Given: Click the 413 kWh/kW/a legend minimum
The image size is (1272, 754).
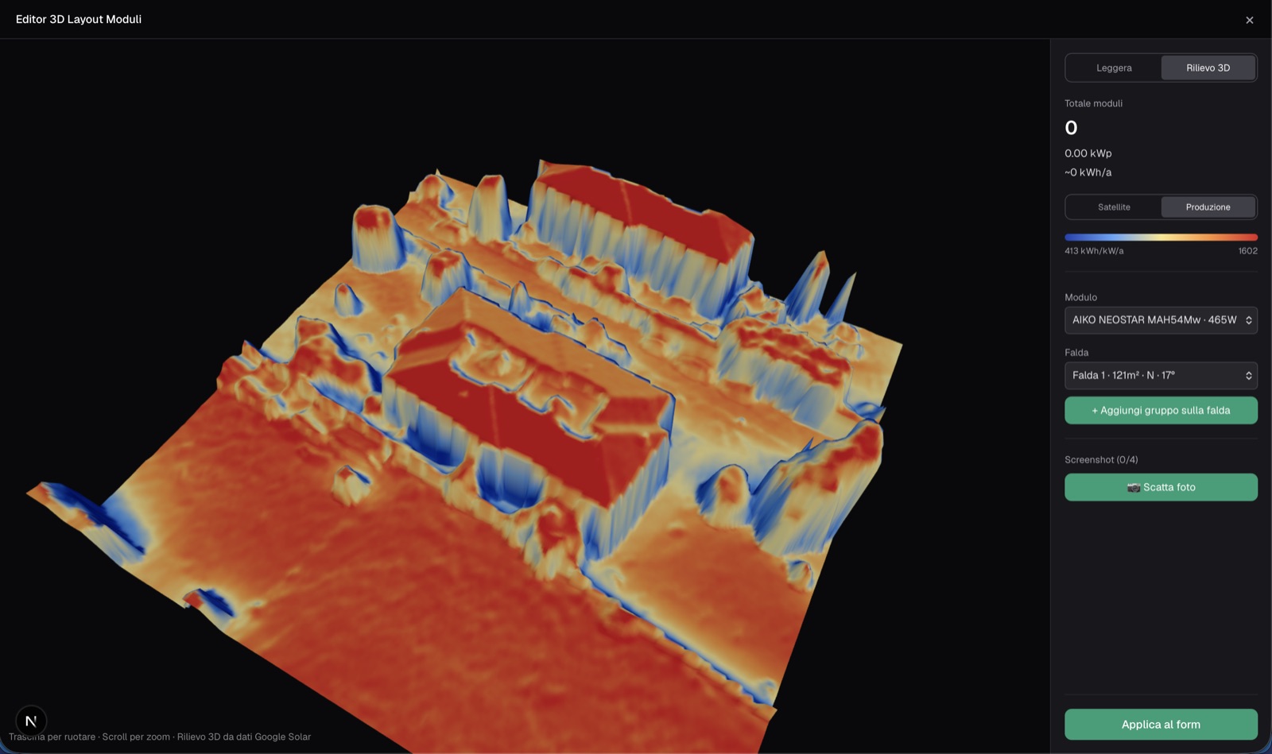Looking at the screenshot, I should [1094, 251].
